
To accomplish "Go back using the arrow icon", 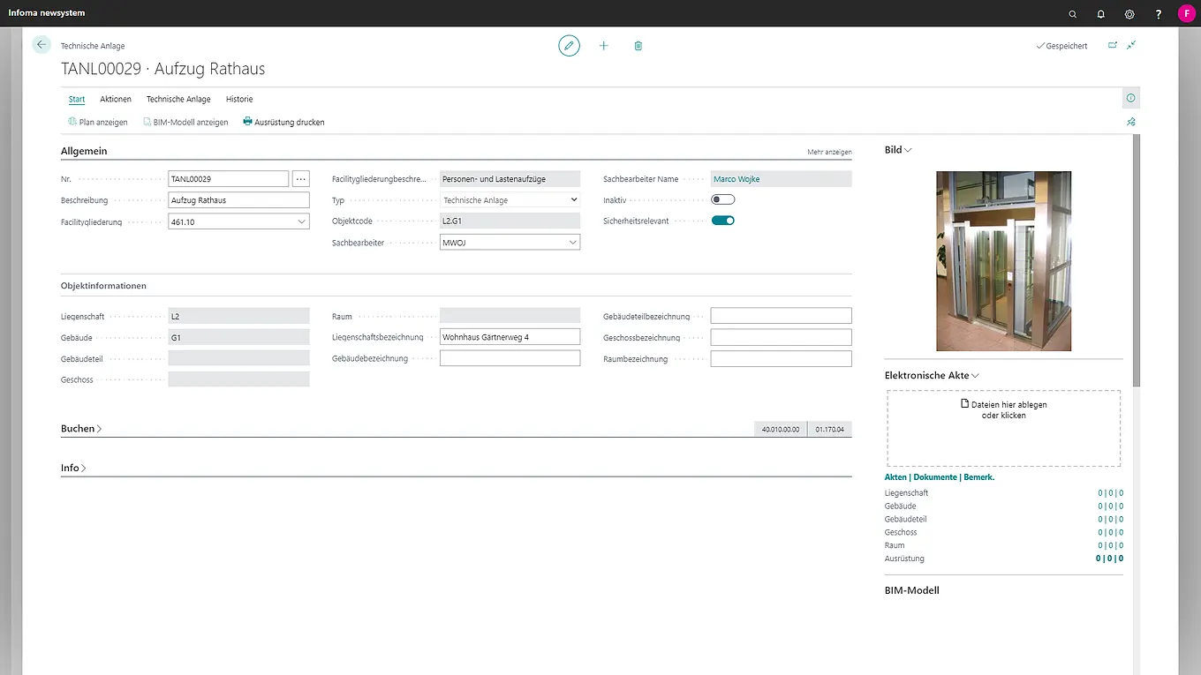I will 42,45.
